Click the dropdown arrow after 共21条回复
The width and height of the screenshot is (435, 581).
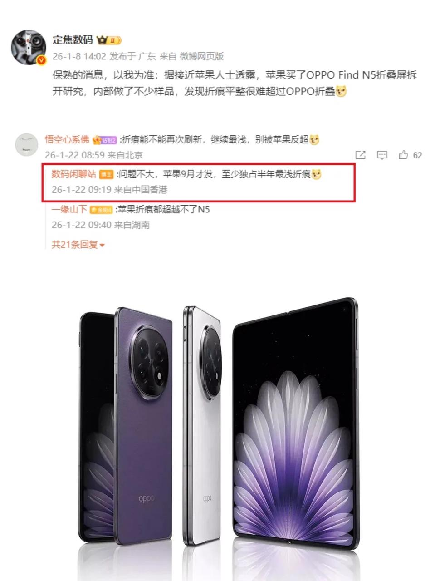(x=102, y=246)
